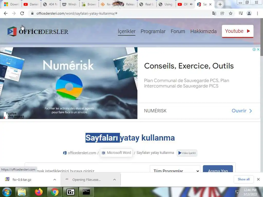263x197 pixels.
Task: Click the Video İçerikli badge
Action: (x=187, y=153)
